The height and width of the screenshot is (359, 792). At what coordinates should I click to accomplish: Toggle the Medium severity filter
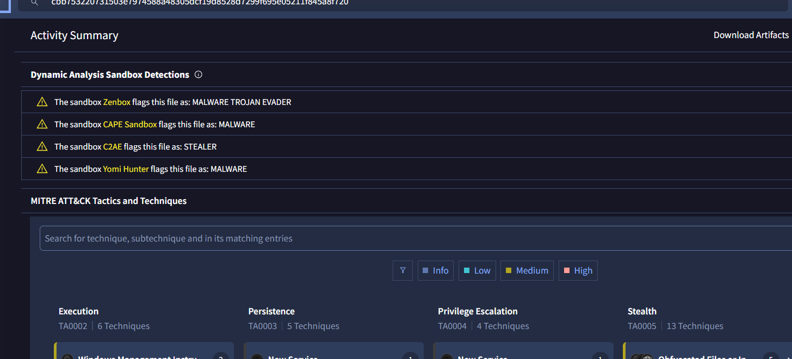527,270
